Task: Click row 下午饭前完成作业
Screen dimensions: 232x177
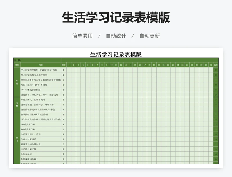Action: coord(41,119)
